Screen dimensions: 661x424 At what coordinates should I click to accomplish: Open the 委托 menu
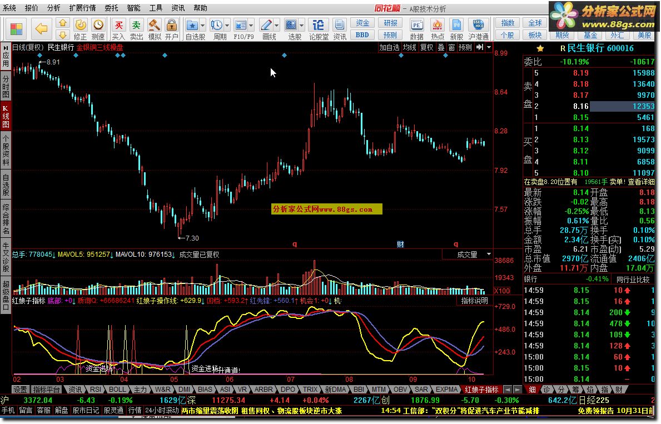[111, 8]
